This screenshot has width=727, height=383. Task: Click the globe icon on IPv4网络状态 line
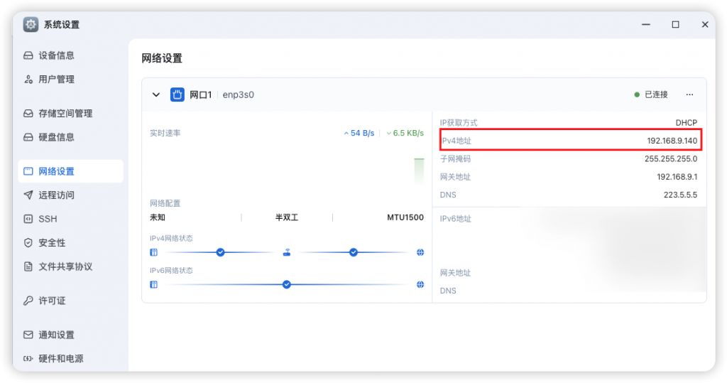pyautogui.click(x=420, y=252)
